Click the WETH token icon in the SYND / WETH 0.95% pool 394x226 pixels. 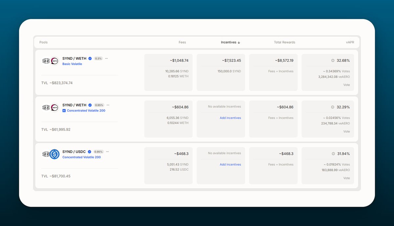pyautogui.click(x=55, y=108)
